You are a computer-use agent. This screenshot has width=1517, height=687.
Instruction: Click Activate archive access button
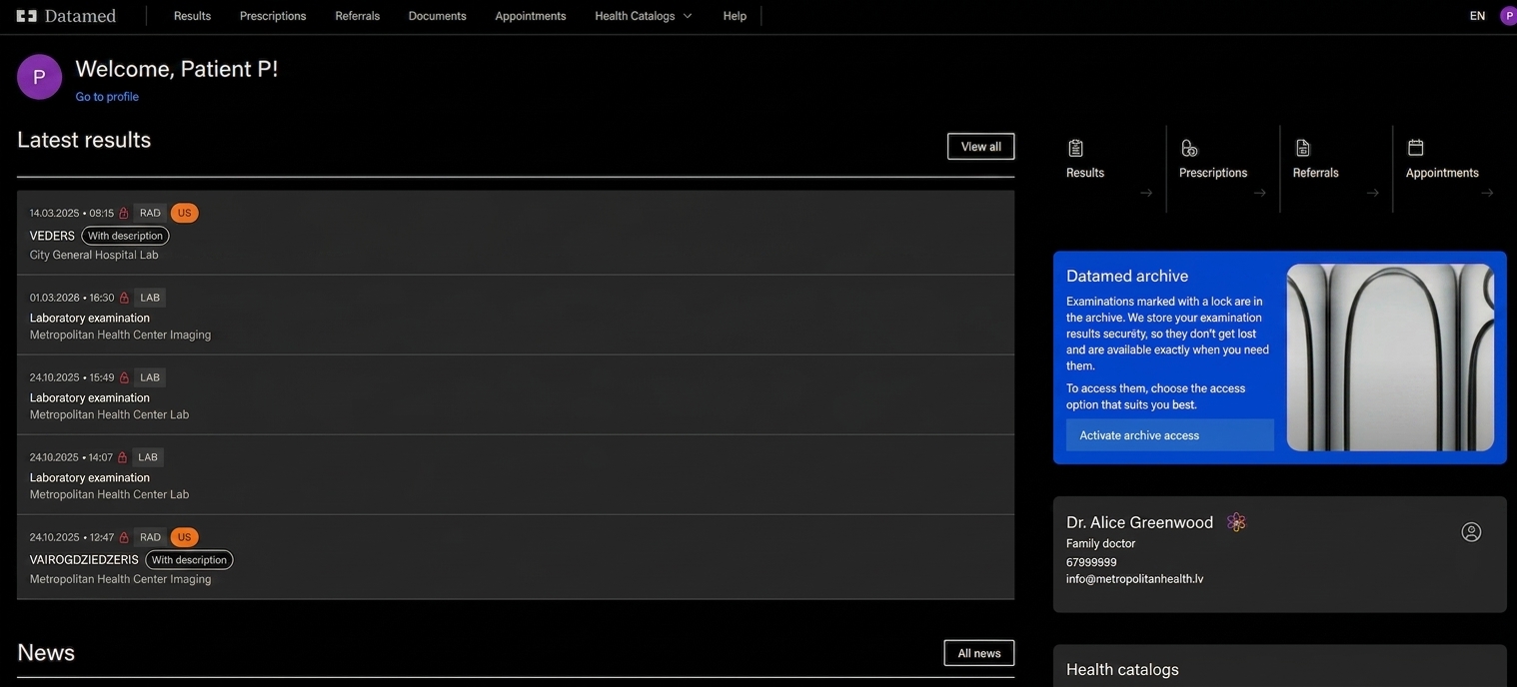[x=1170, y=435]
